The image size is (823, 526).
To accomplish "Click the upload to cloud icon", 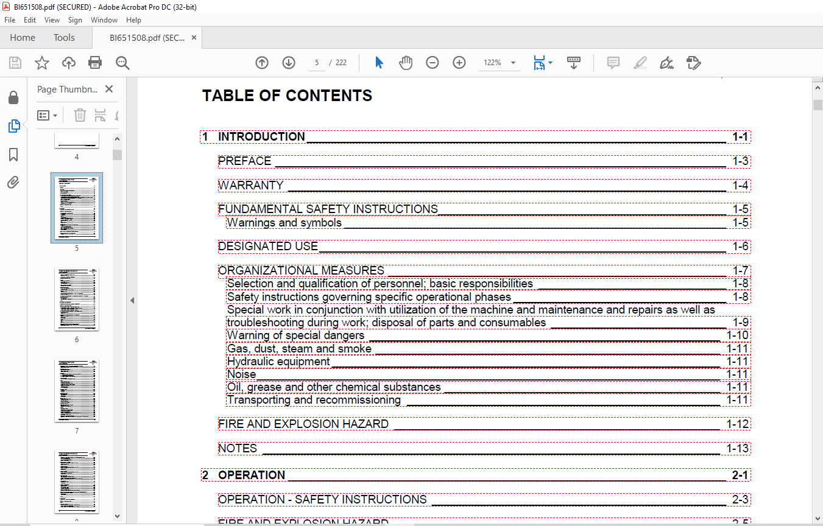I will click(x=69, y=63).
